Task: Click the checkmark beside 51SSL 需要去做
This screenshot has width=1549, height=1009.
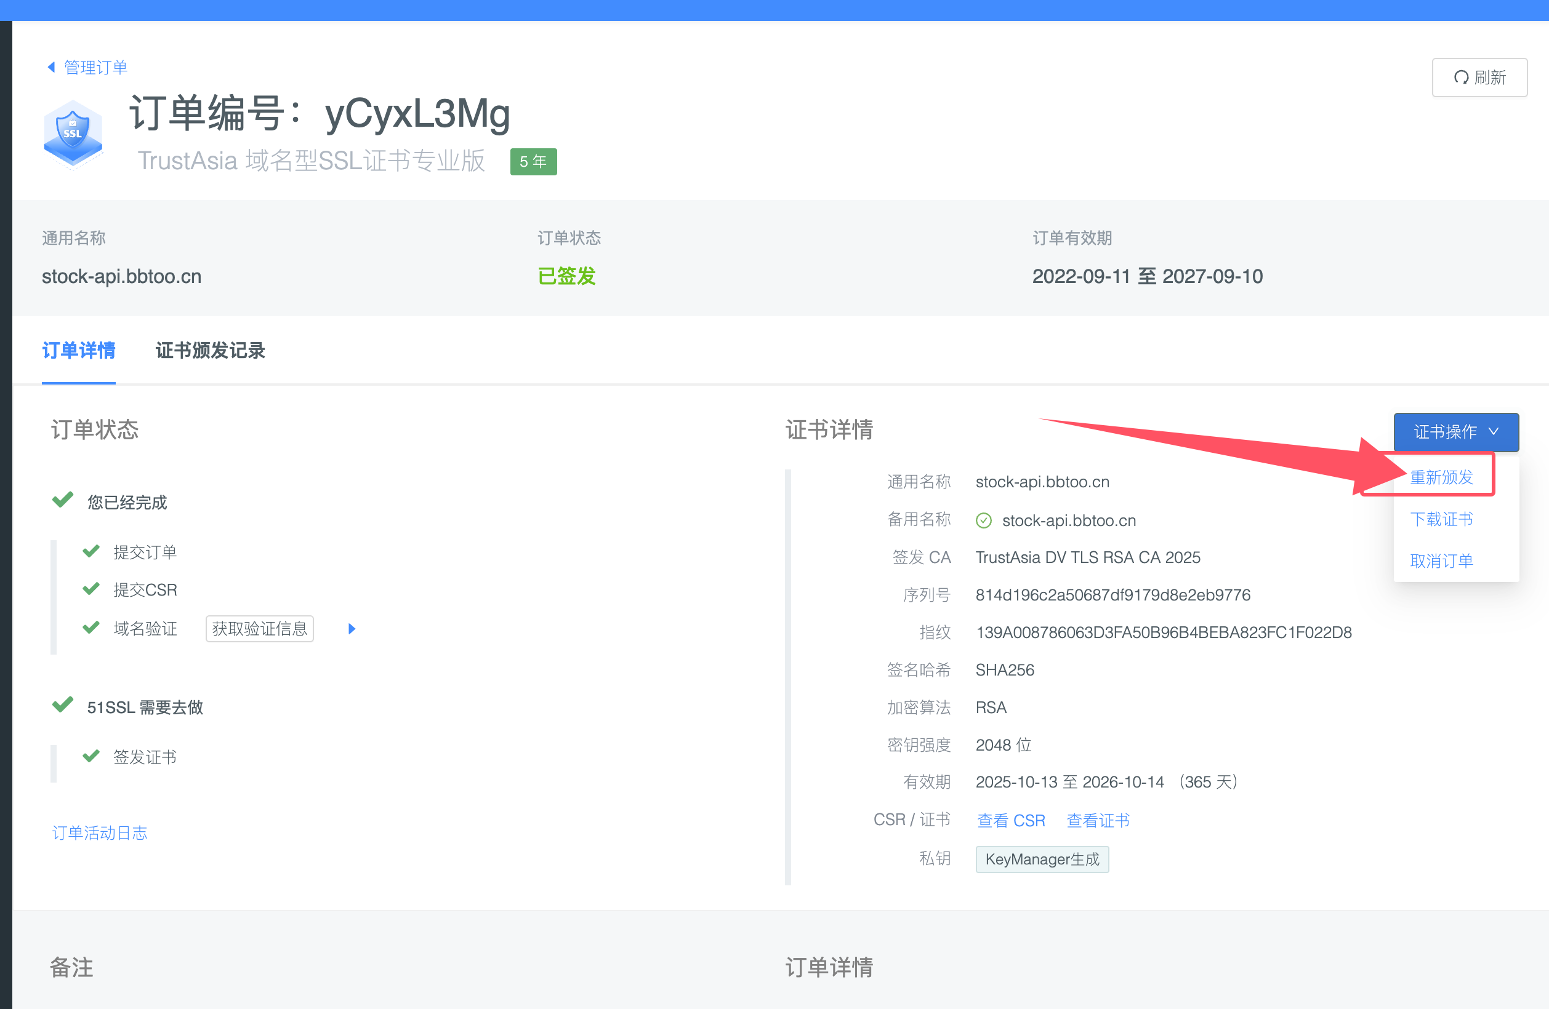Action: click(62, 704)
